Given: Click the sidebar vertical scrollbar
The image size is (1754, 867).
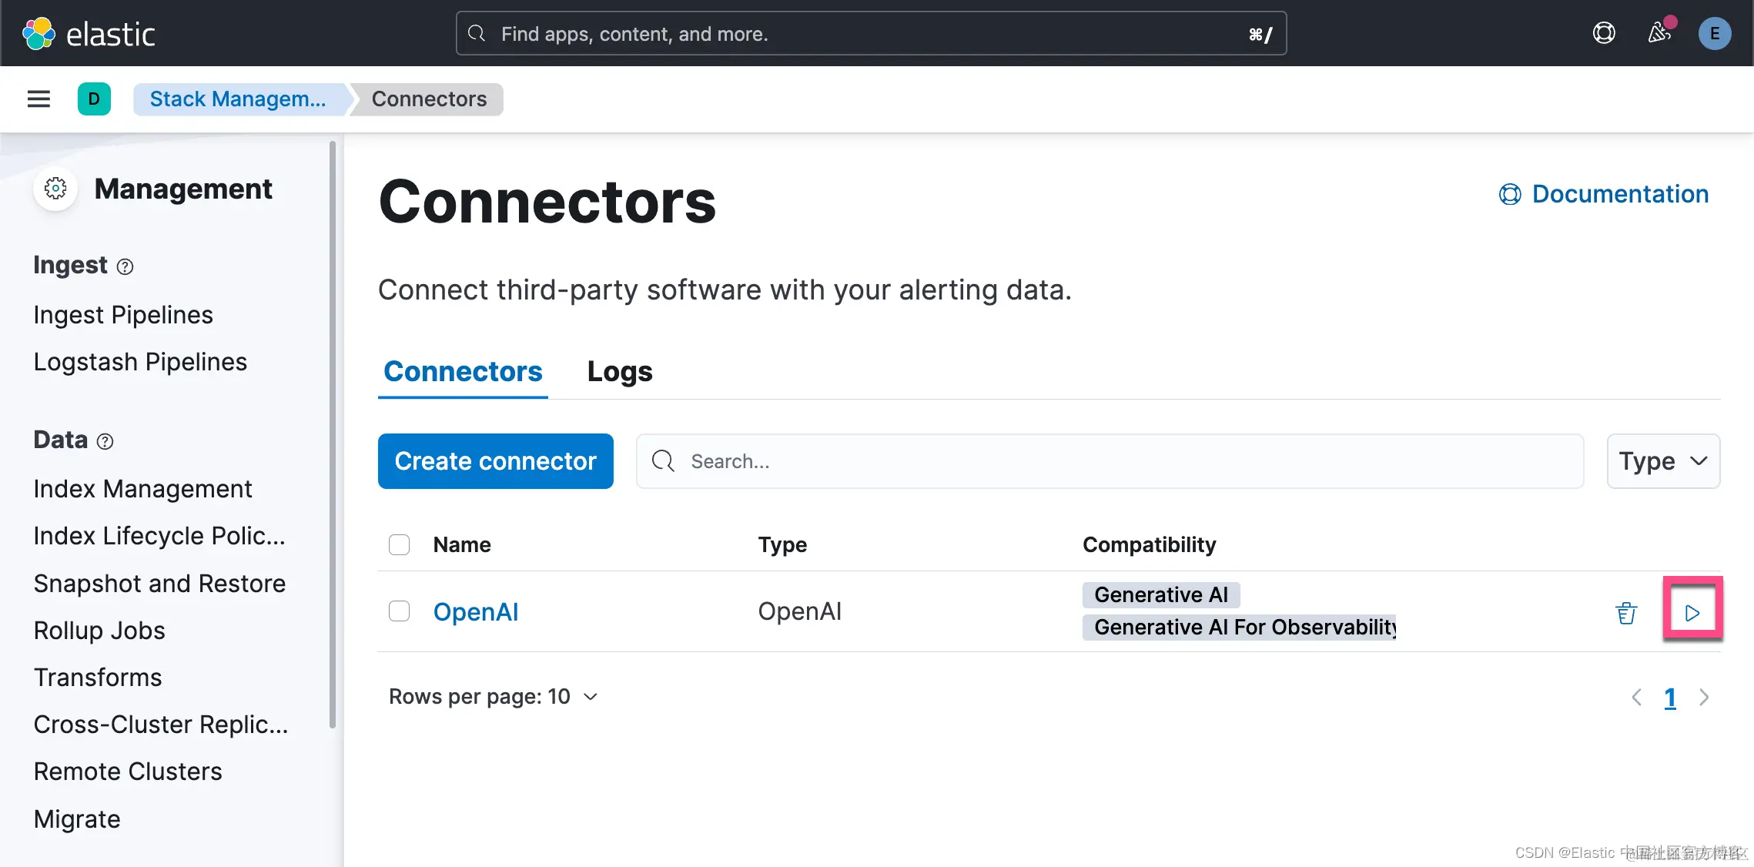Looking at the screenshot, I should pyautogui.click(x=333, y=431).
